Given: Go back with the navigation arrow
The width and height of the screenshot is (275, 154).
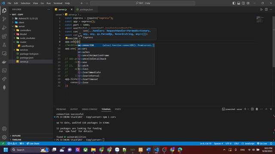Looking at the screenshot, I should point(82,3).
